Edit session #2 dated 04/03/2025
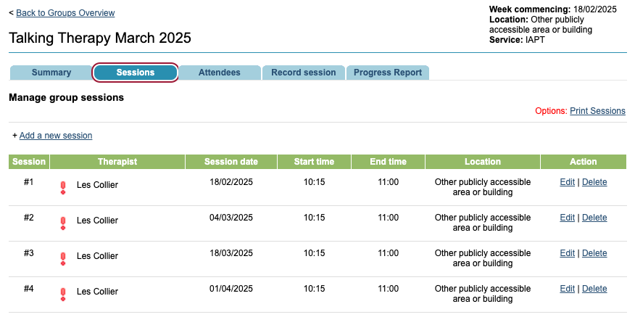Screen dimensions: 635x325 pyautogui.click(x=567, y=218)
